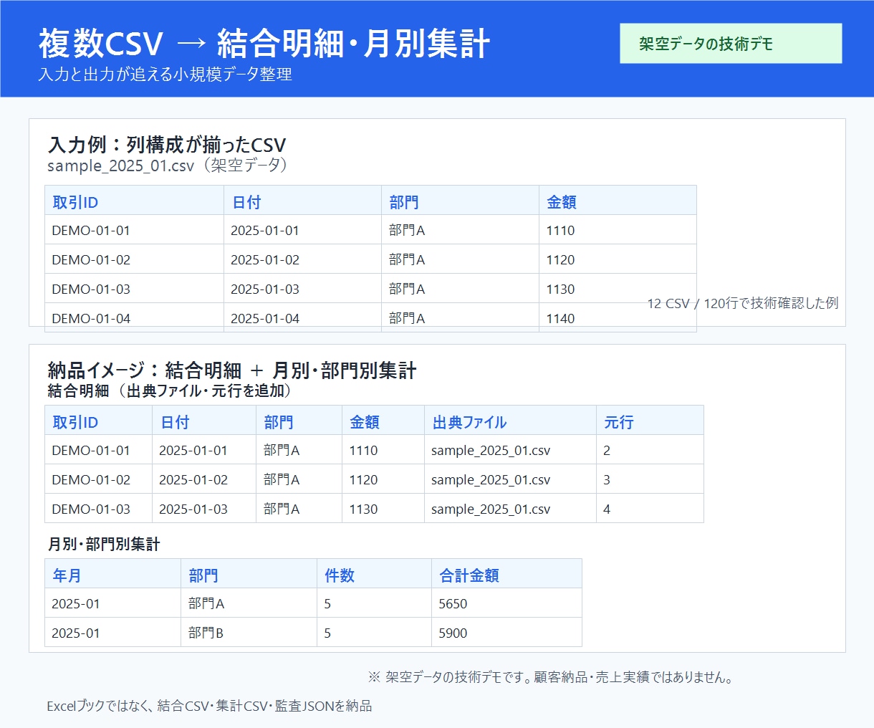Viewport: 874px width, 728px height.
Task: Click 部門B in the summary table
Action: click(x=206, y=633)
